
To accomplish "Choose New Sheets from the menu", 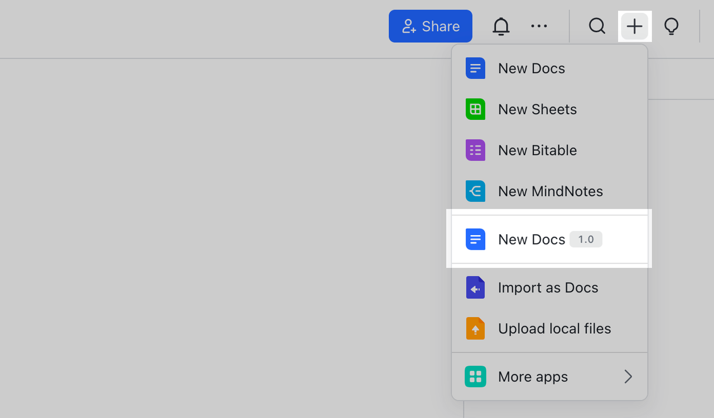I will 537,109.
